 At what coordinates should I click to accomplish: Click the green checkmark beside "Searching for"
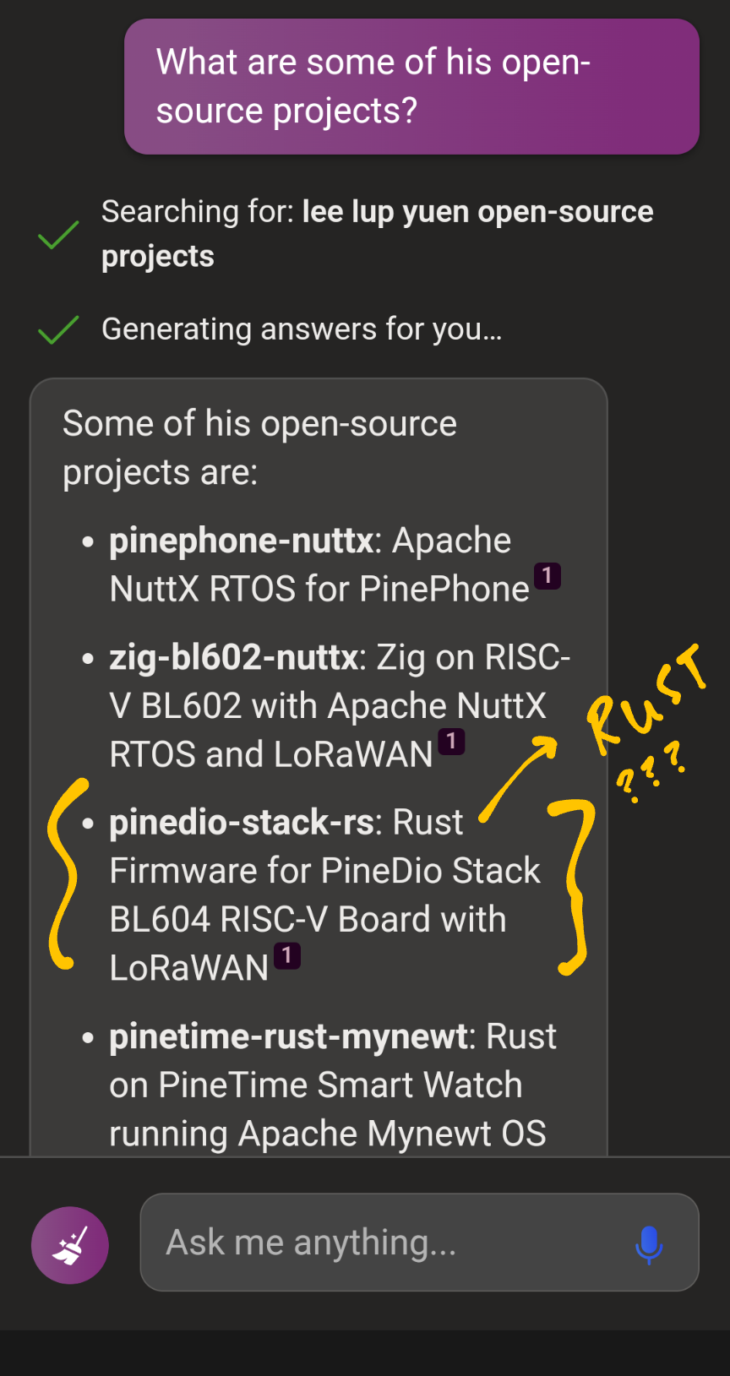pyautogui.click(x=58, y=235)
